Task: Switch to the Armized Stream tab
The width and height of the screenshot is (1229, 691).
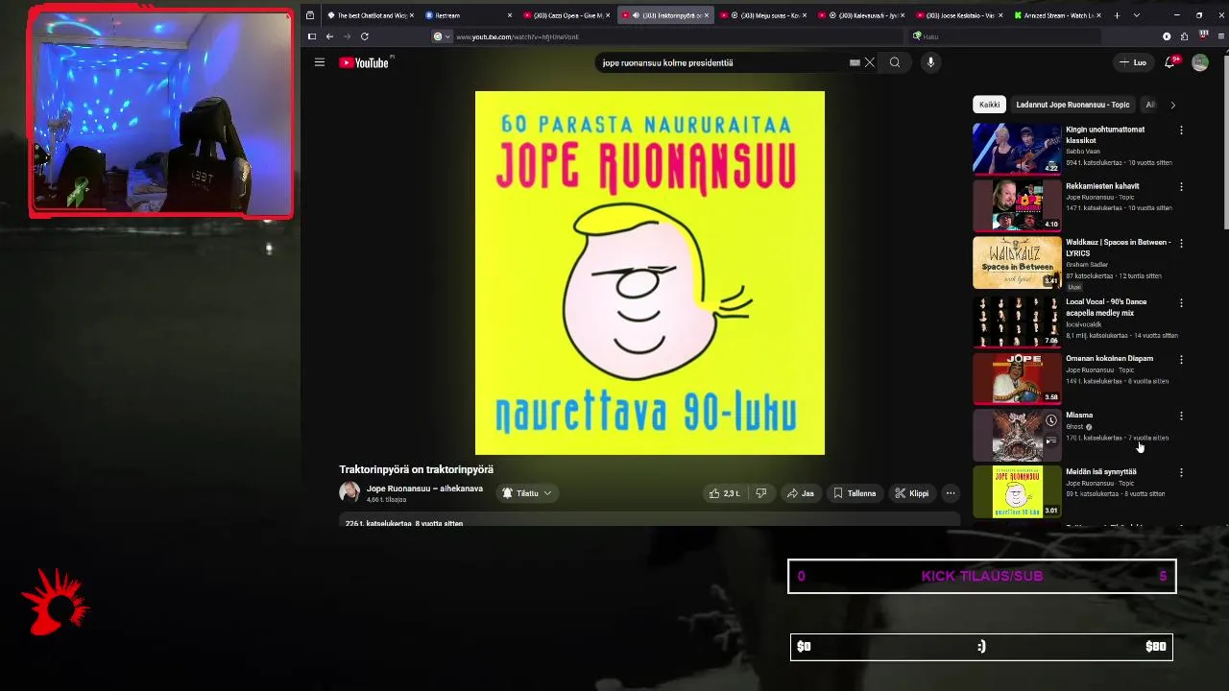Action: pos(1057,15)
